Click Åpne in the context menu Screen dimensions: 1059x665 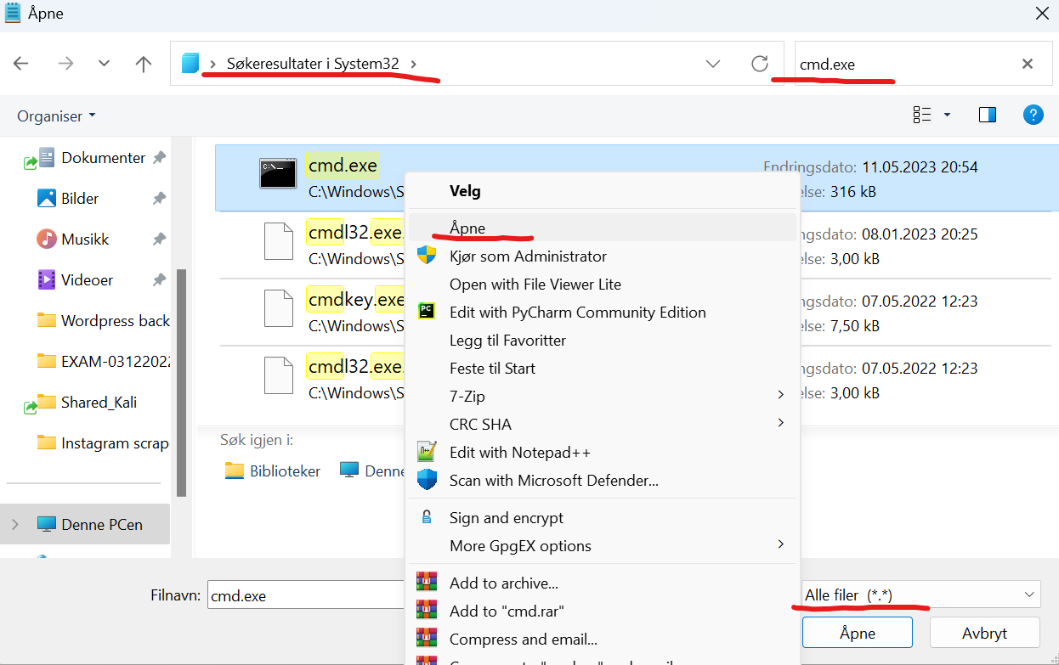[x=467, y=228]
